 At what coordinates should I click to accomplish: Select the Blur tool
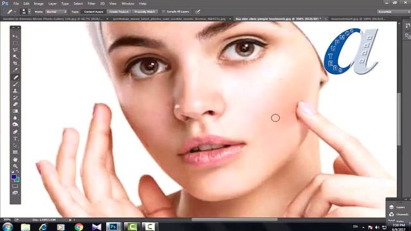(x=15, y=118)
